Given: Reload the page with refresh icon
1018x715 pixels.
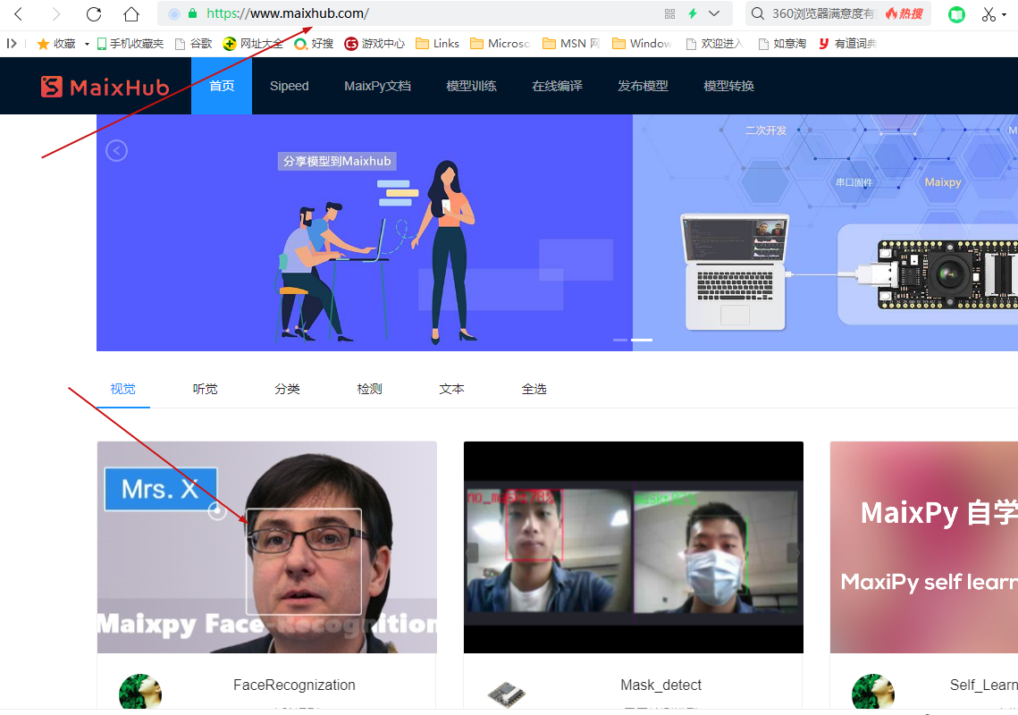Looking at the screenshot, I should pos(92,14).
